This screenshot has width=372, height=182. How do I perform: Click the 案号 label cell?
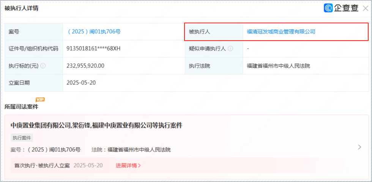coord(34,32)
